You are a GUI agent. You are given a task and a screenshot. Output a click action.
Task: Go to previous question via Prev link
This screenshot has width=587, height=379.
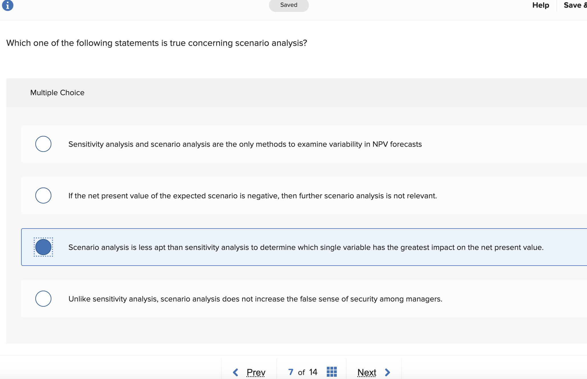[256, 372]
